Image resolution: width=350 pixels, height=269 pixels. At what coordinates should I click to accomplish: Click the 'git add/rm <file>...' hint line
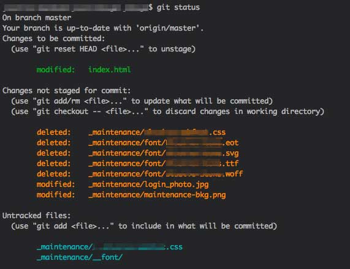click(x=142, y=101)
